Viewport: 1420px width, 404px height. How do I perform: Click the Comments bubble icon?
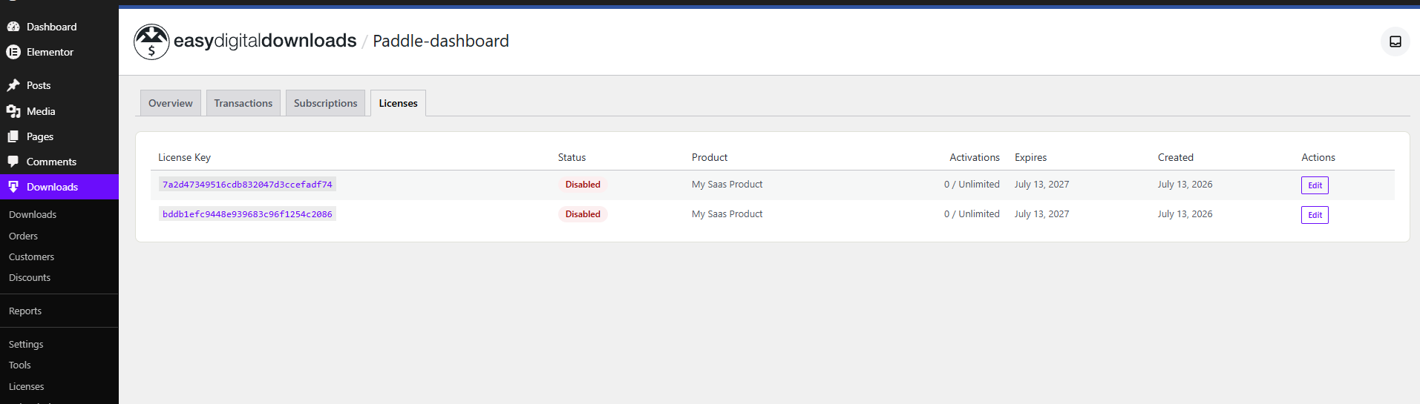13,162
